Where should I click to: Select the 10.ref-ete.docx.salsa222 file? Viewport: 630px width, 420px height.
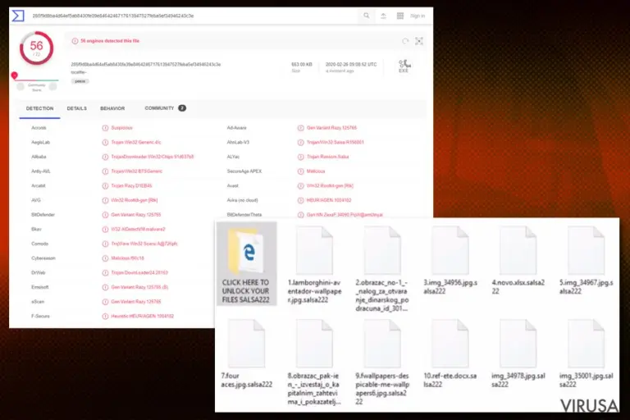tap(450, 354)
